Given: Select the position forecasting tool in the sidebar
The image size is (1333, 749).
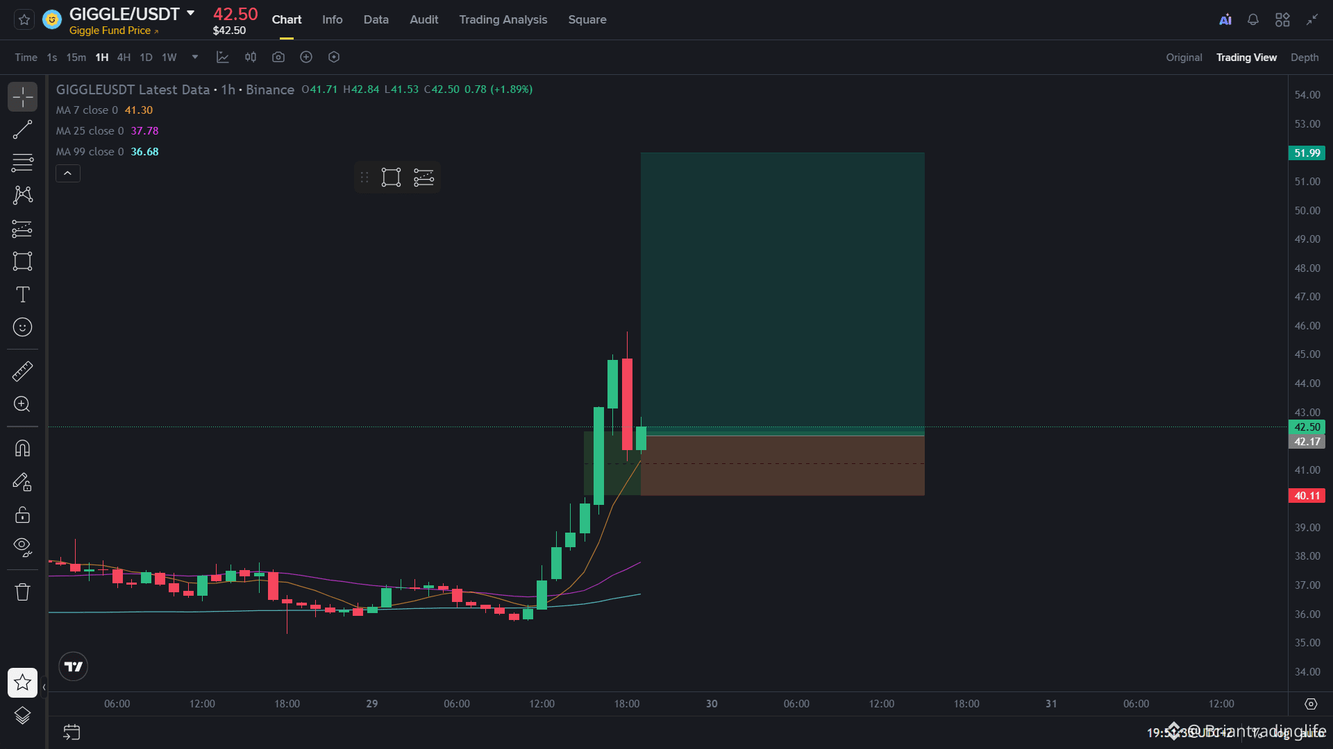Looking at the screenshot, I should pos(22,228).
